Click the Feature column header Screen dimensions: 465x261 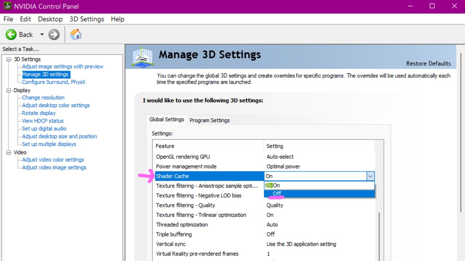208,146
